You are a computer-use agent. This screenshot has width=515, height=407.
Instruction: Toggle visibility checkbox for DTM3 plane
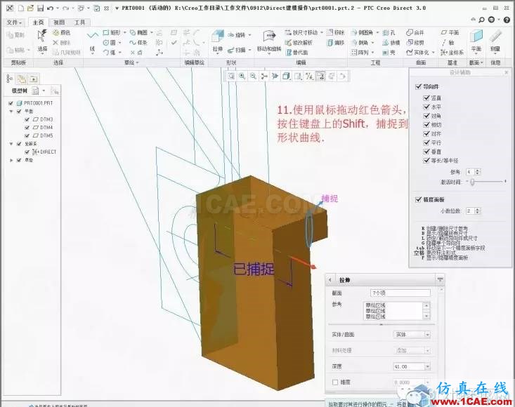click(27, 119)
